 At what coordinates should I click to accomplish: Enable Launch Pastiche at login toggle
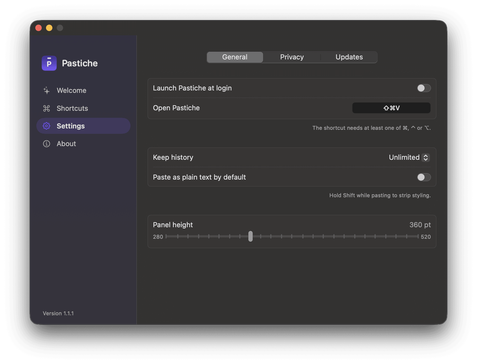[x=424, y=88]
